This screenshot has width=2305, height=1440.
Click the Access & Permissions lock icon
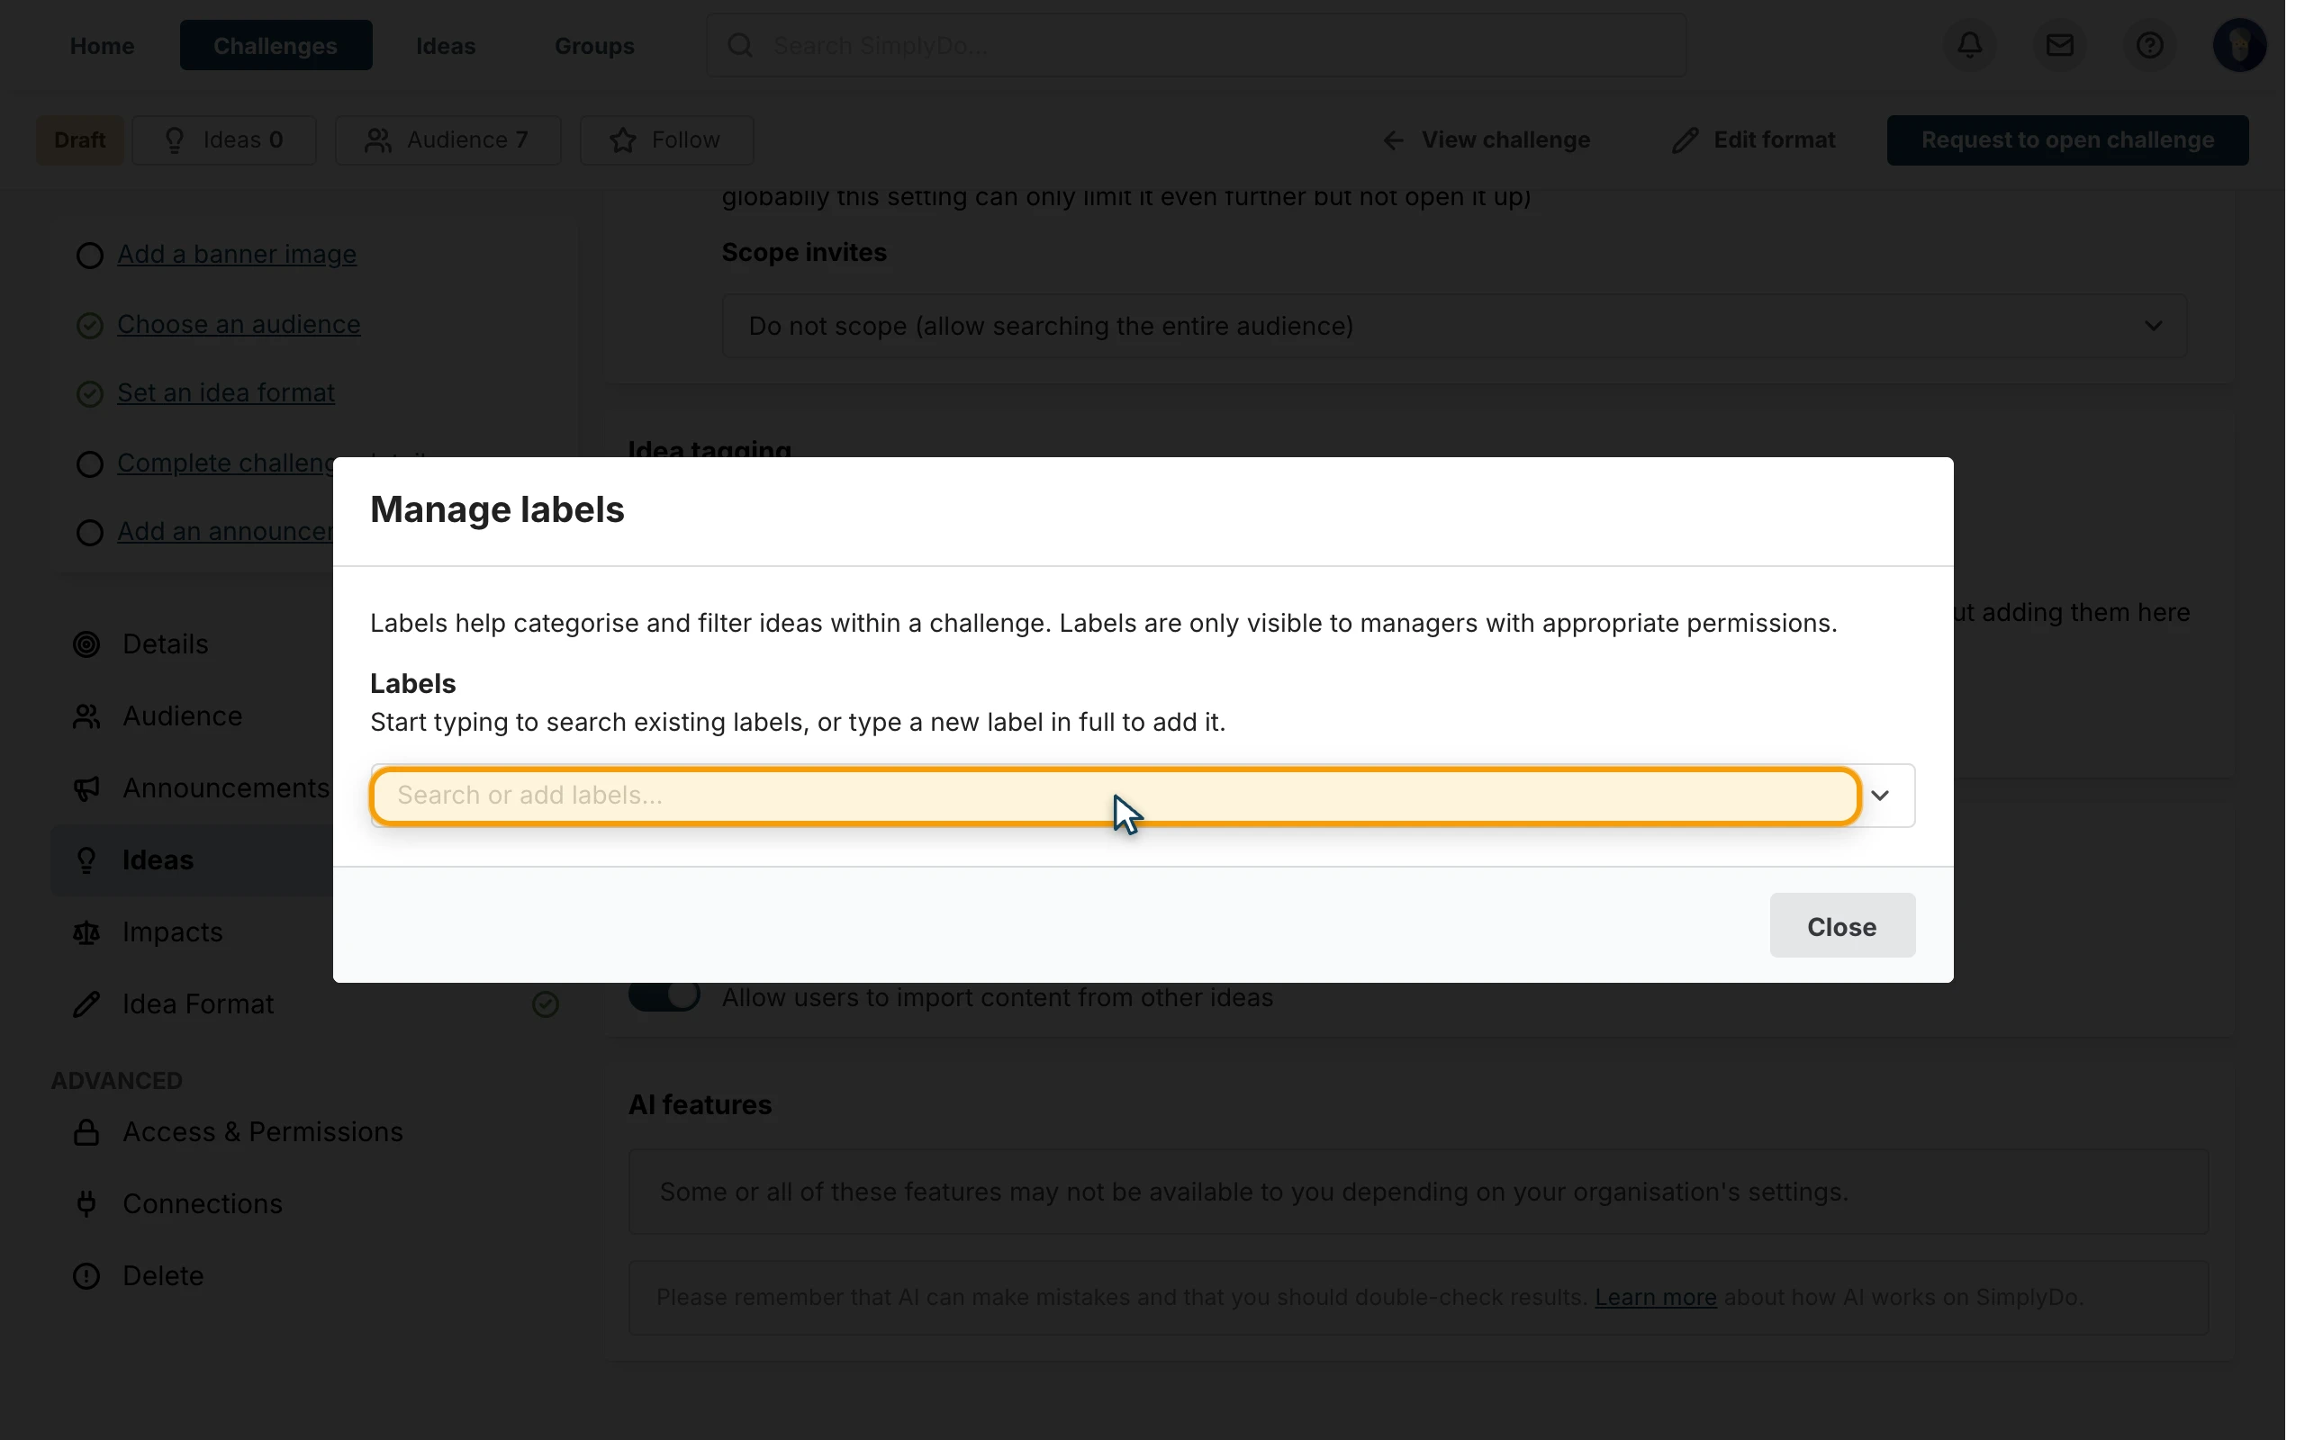pyautogui.click(x=86, y=1131)
